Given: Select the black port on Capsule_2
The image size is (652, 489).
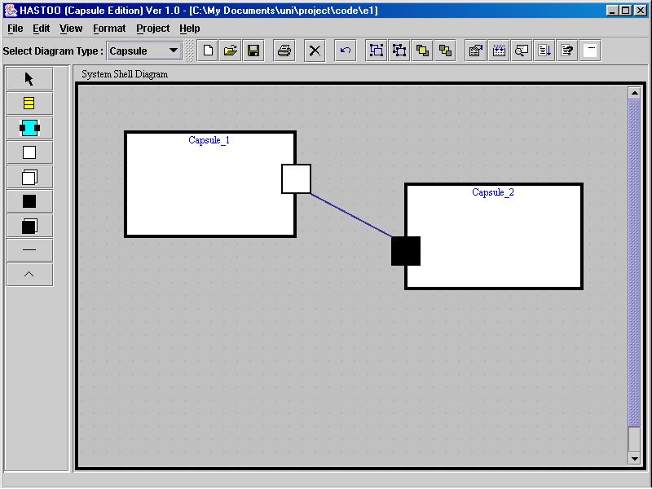Looking at the screenshot, I should pos(406,251).
